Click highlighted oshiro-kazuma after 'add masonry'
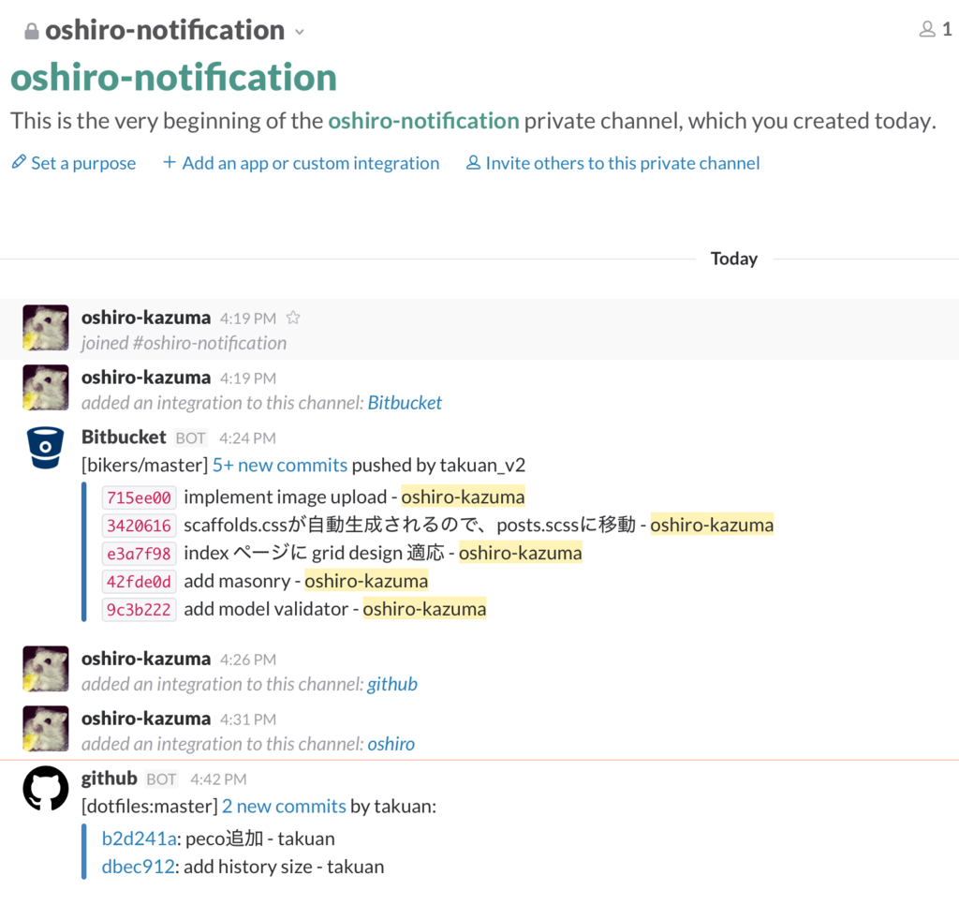This screenshot has height=905, width=959. (366, 581)
